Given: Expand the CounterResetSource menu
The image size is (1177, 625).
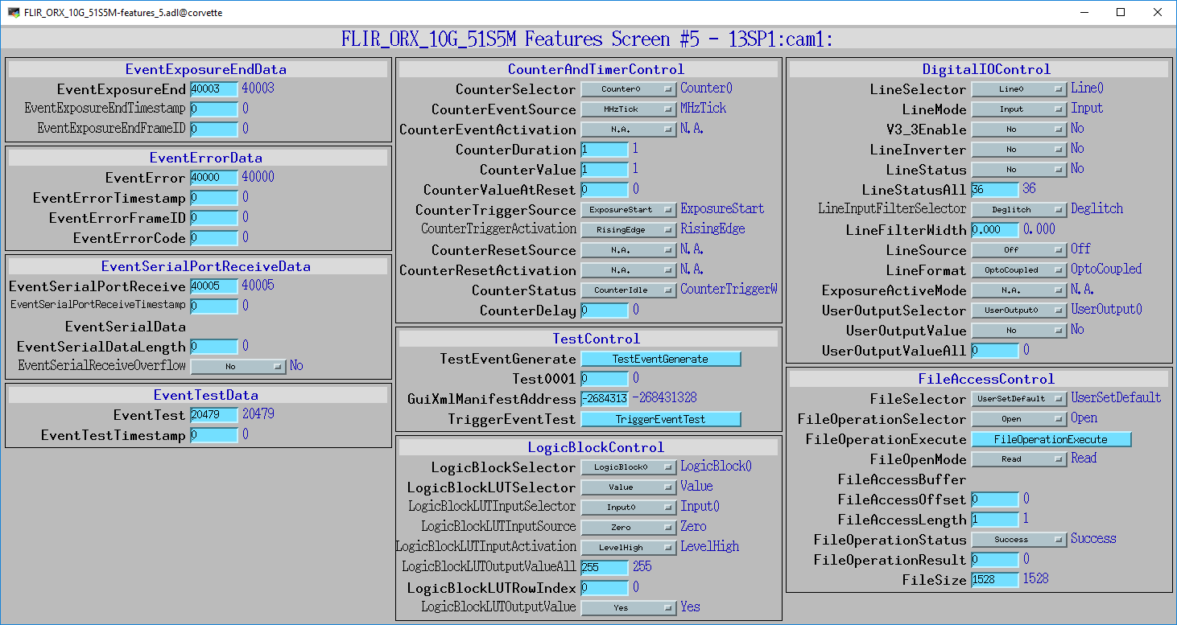Looking at the screenshot, I should point(629,250).
